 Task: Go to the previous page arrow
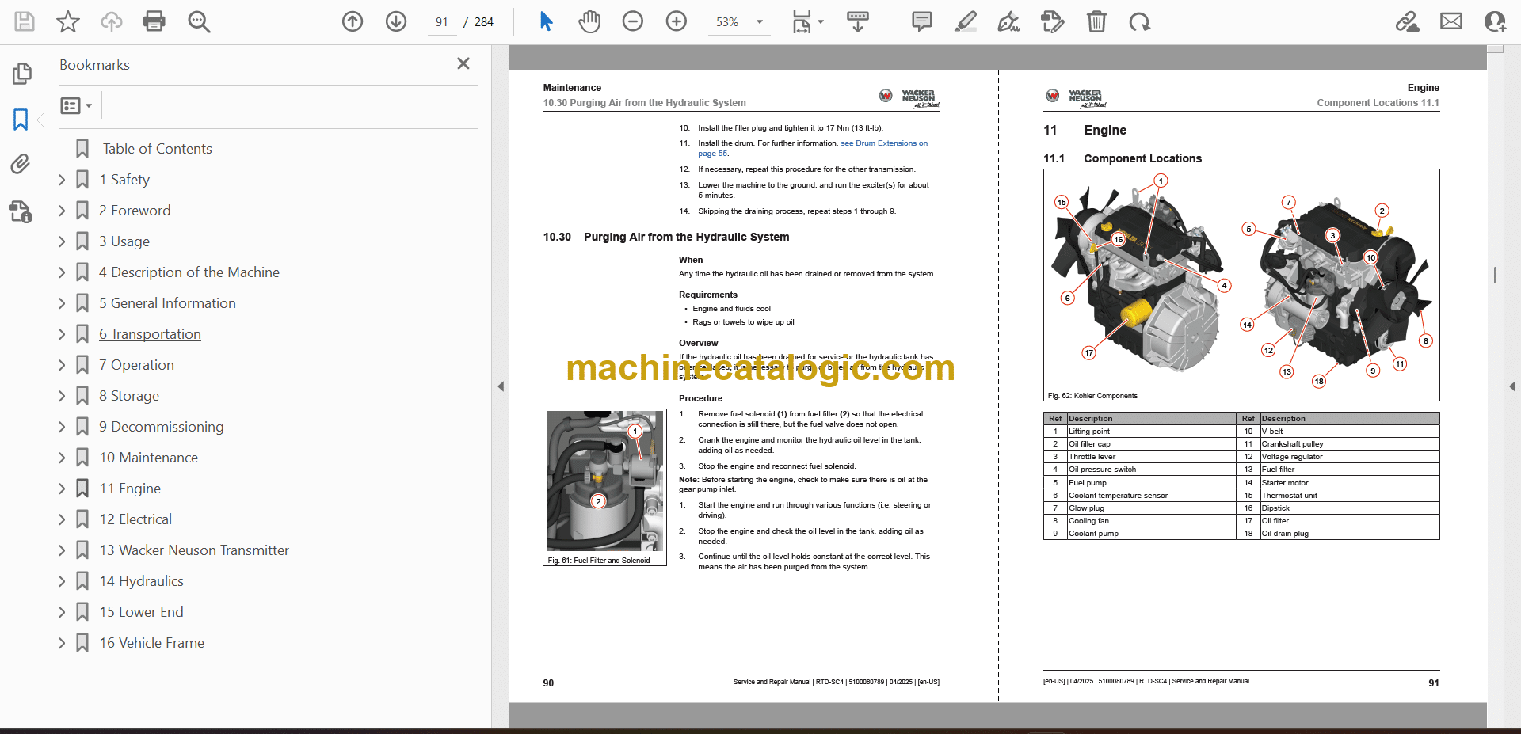tap(353, 21)
